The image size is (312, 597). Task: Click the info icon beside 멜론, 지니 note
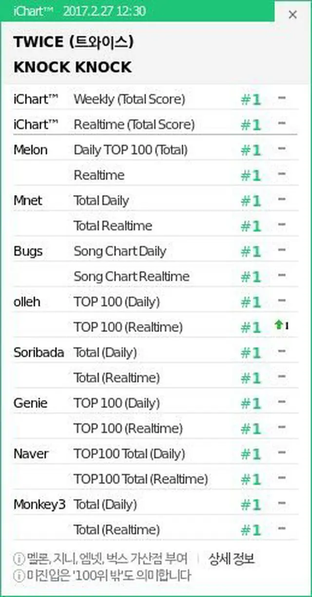[19, 558]
